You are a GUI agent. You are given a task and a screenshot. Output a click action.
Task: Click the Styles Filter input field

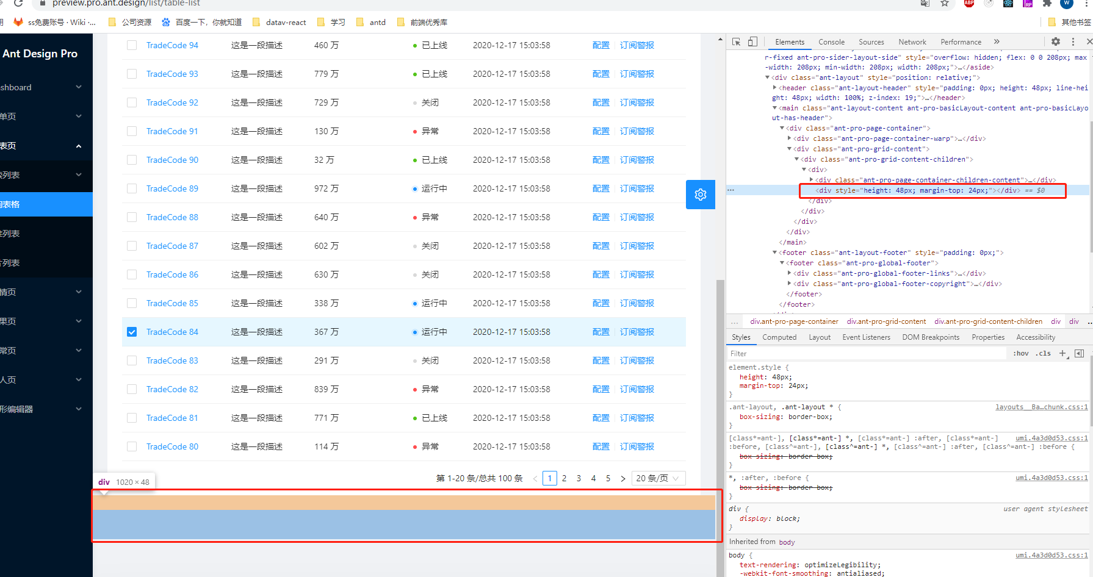867,354
